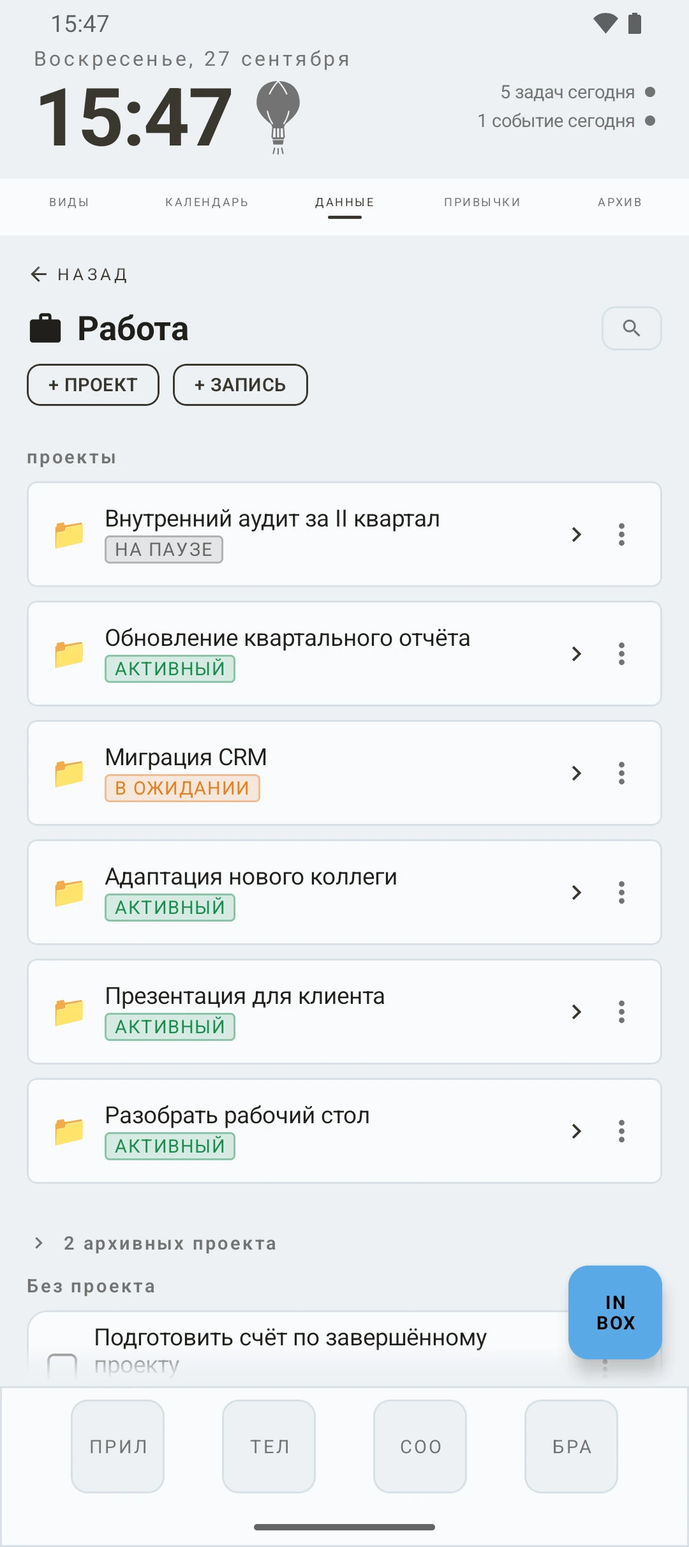Click the large 15:47 clock widget
The height and width of the screenshot is (1547, 689).
pos(135,117)
